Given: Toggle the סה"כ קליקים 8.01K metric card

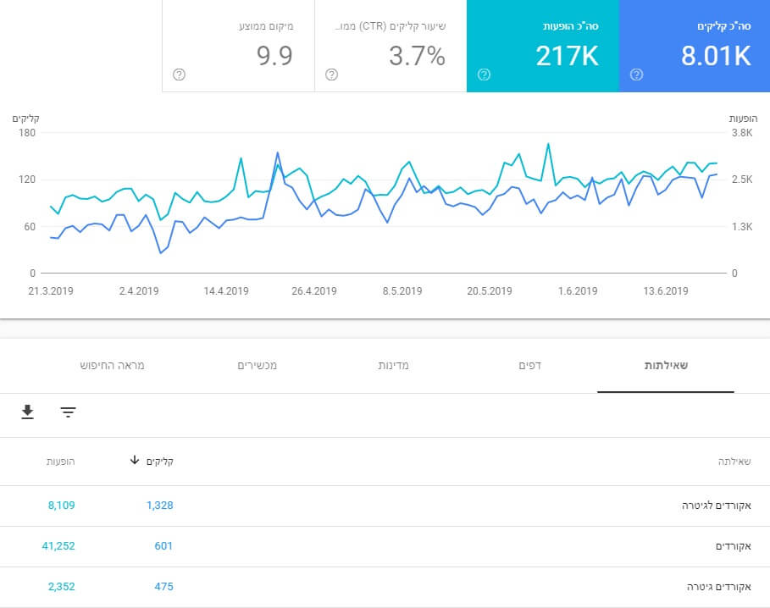Looking at the screenshot, I should [x=695, y=46].
